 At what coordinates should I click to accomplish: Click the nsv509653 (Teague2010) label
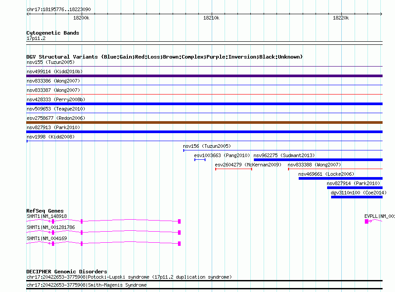(56, 109)
